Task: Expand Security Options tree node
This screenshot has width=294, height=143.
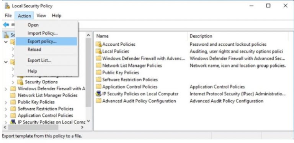Action: click(13, 82)
